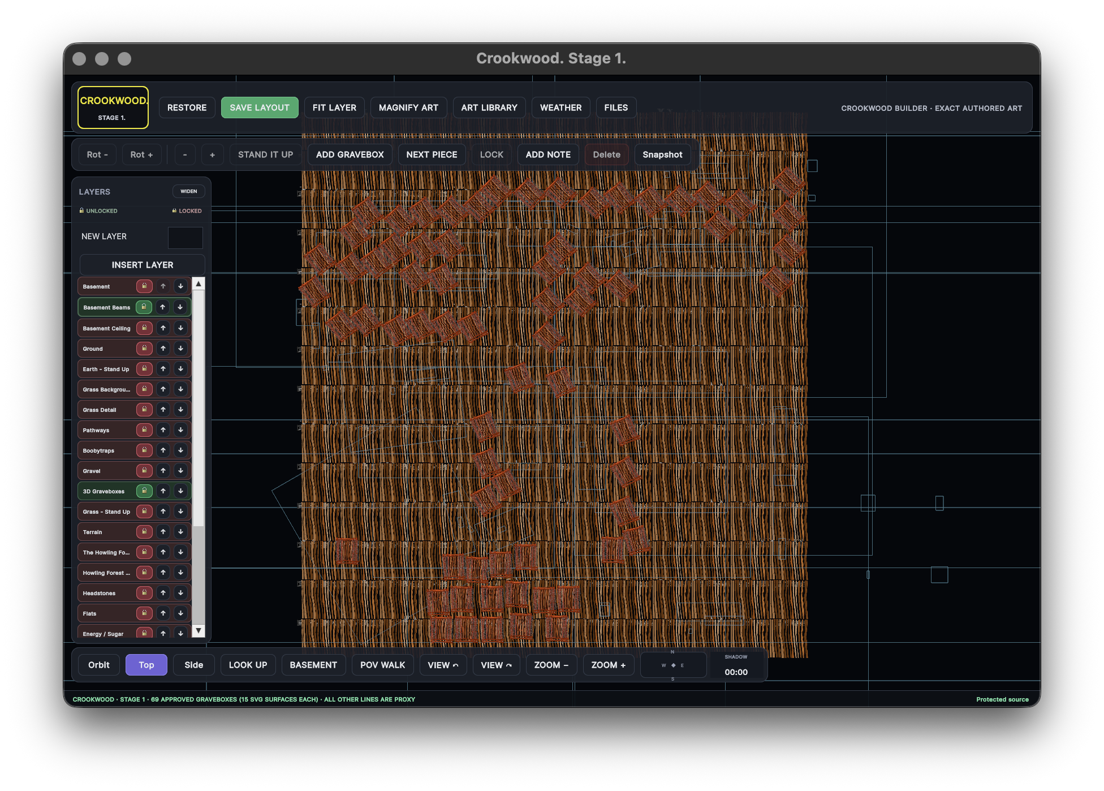Switch to Orbit view

click(x=99, y=665)
